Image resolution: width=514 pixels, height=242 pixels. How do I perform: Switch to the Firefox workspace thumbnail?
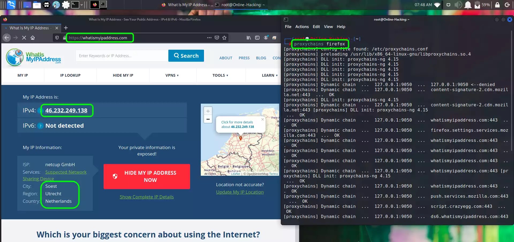[95, 5]
